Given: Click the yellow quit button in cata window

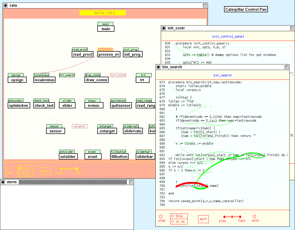Looking at the screenshot, I should click(45, 171).
